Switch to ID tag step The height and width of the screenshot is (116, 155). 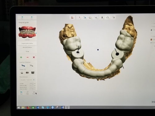(x=27, y=51)
